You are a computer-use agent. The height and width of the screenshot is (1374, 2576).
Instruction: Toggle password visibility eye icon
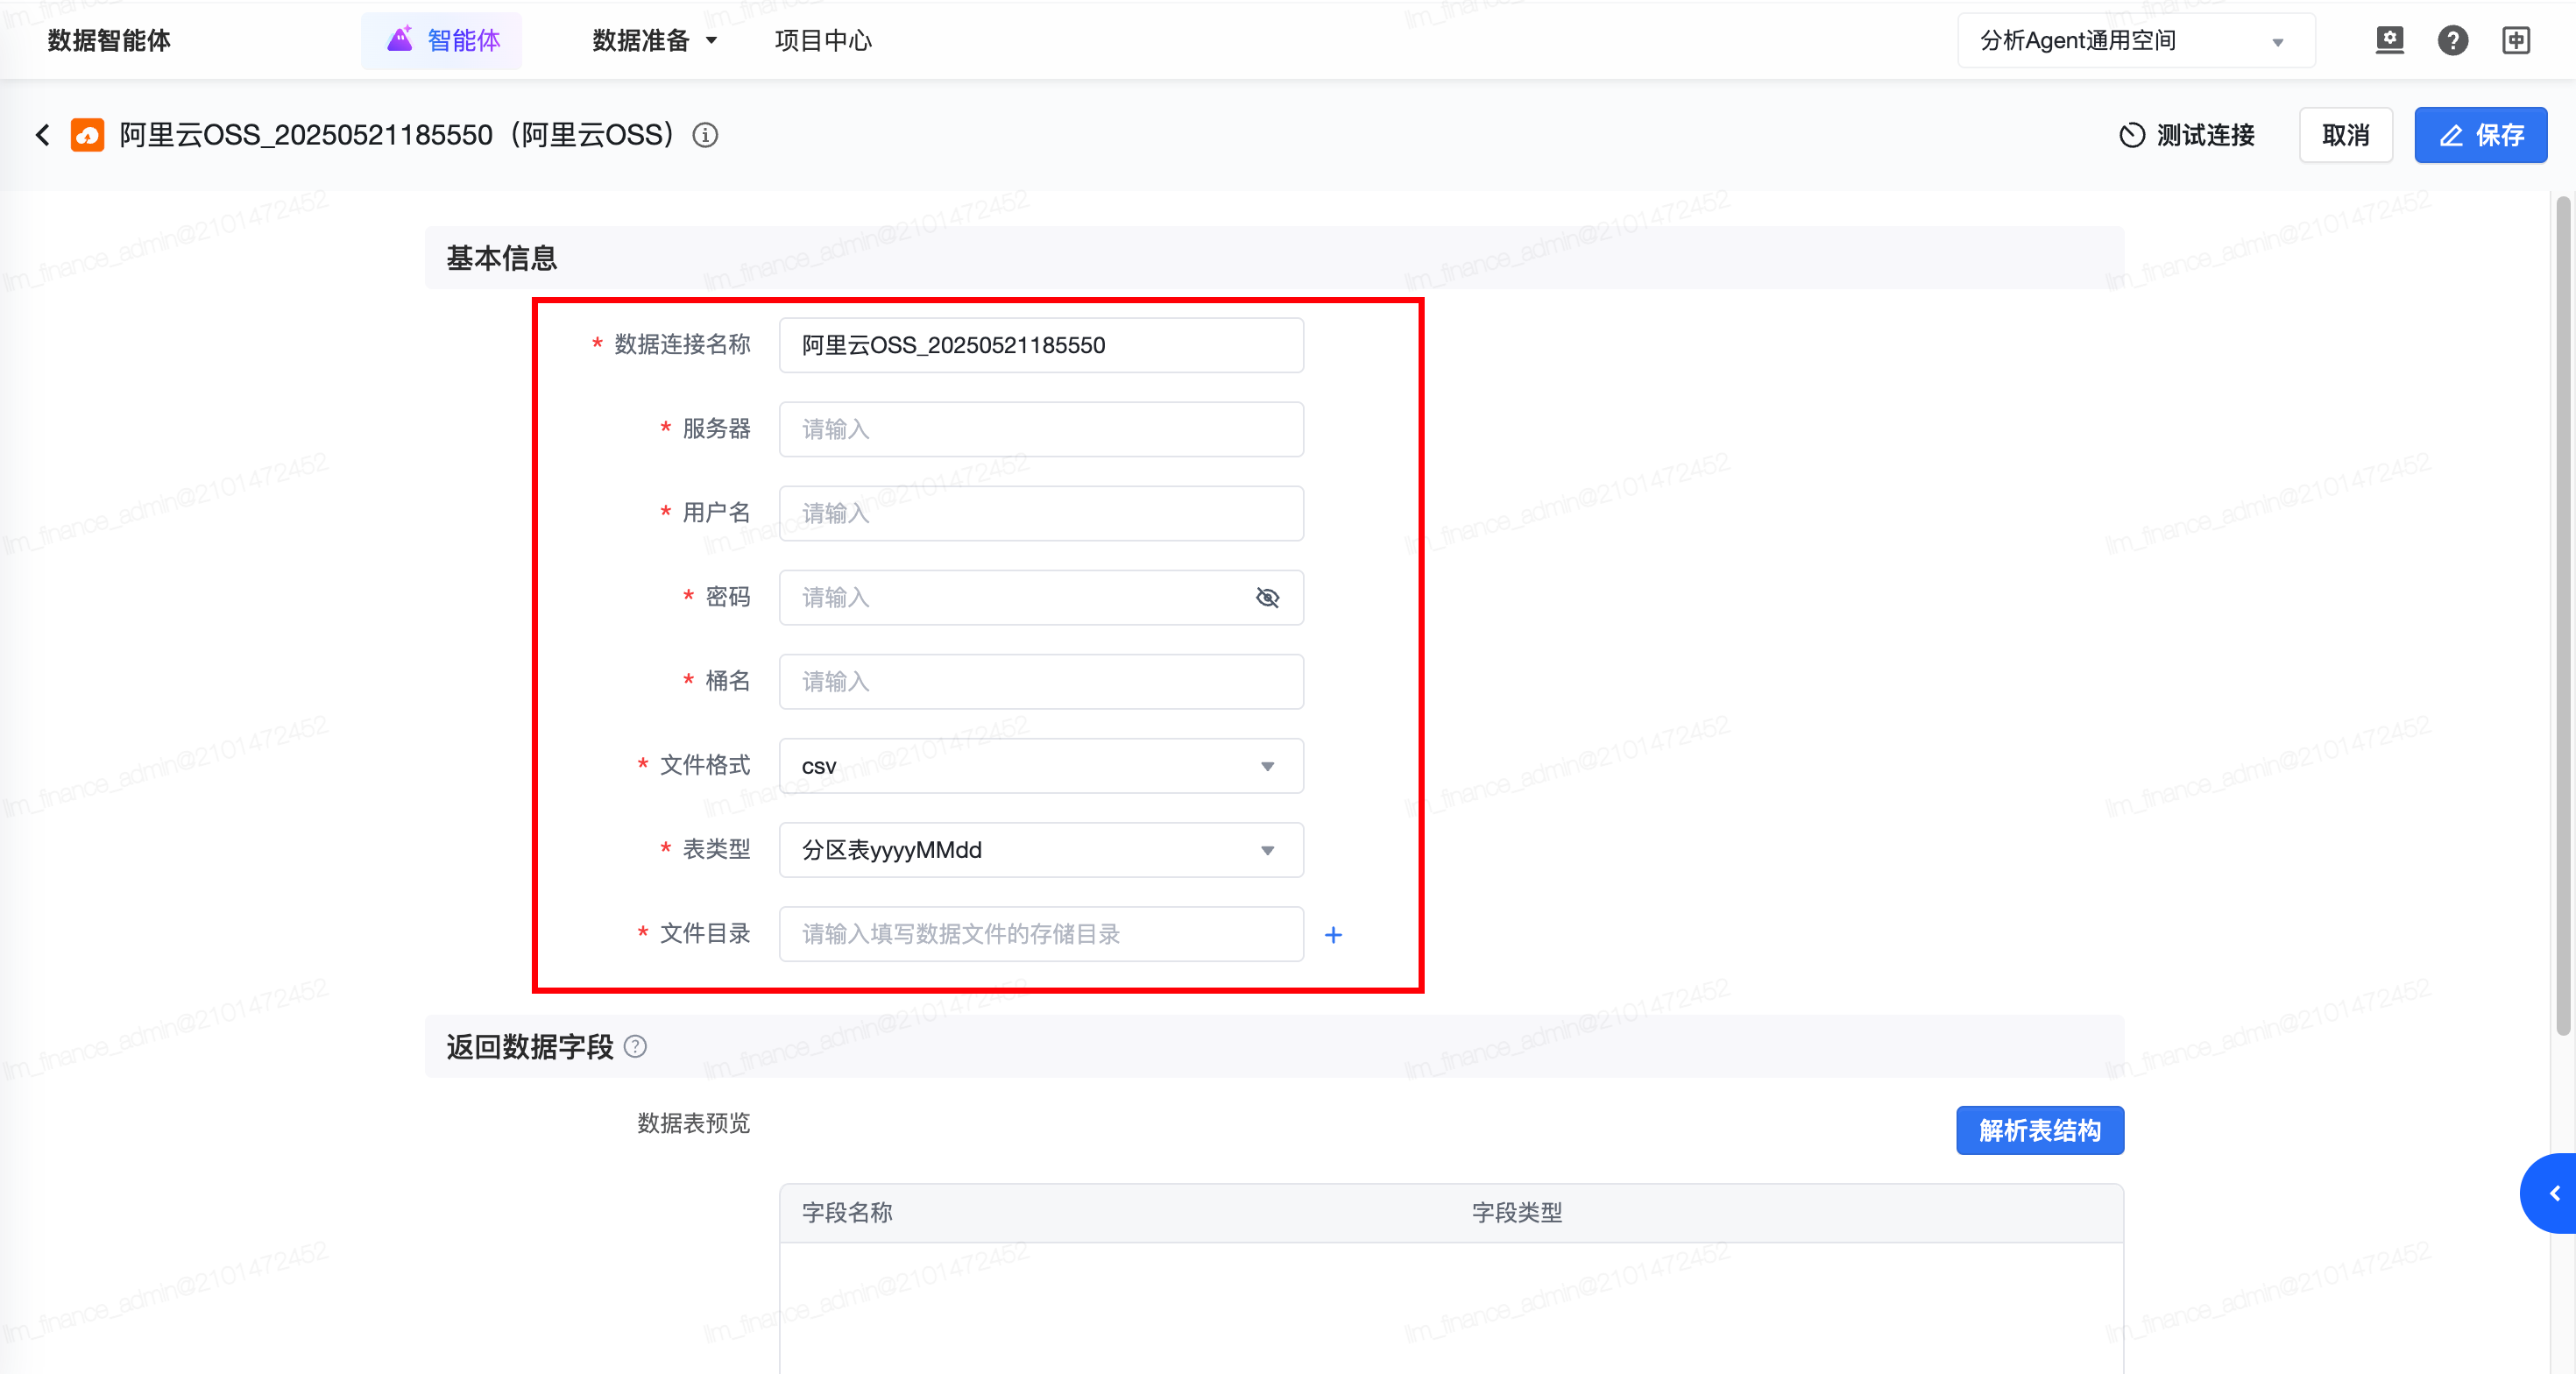click(1267, 597)
